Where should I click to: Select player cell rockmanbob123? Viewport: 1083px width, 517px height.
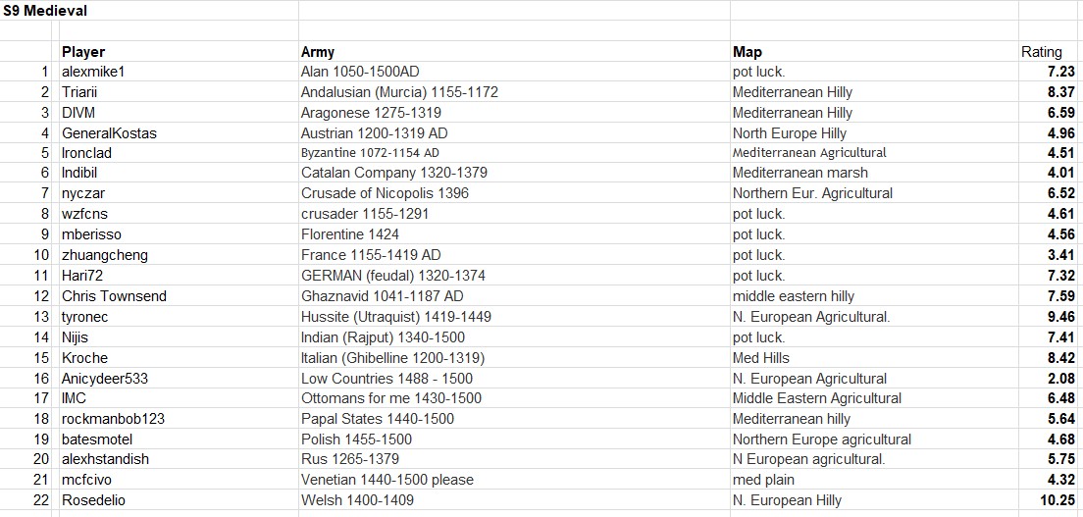pyautogui.click(x=113, y=419)
